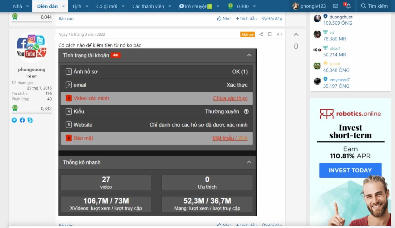
Task: Go to the Nhà home tab
Action: point(18,6)
